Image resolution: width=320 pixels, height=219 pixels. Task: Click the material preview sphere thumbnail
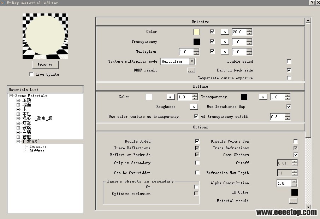point(45,36)
